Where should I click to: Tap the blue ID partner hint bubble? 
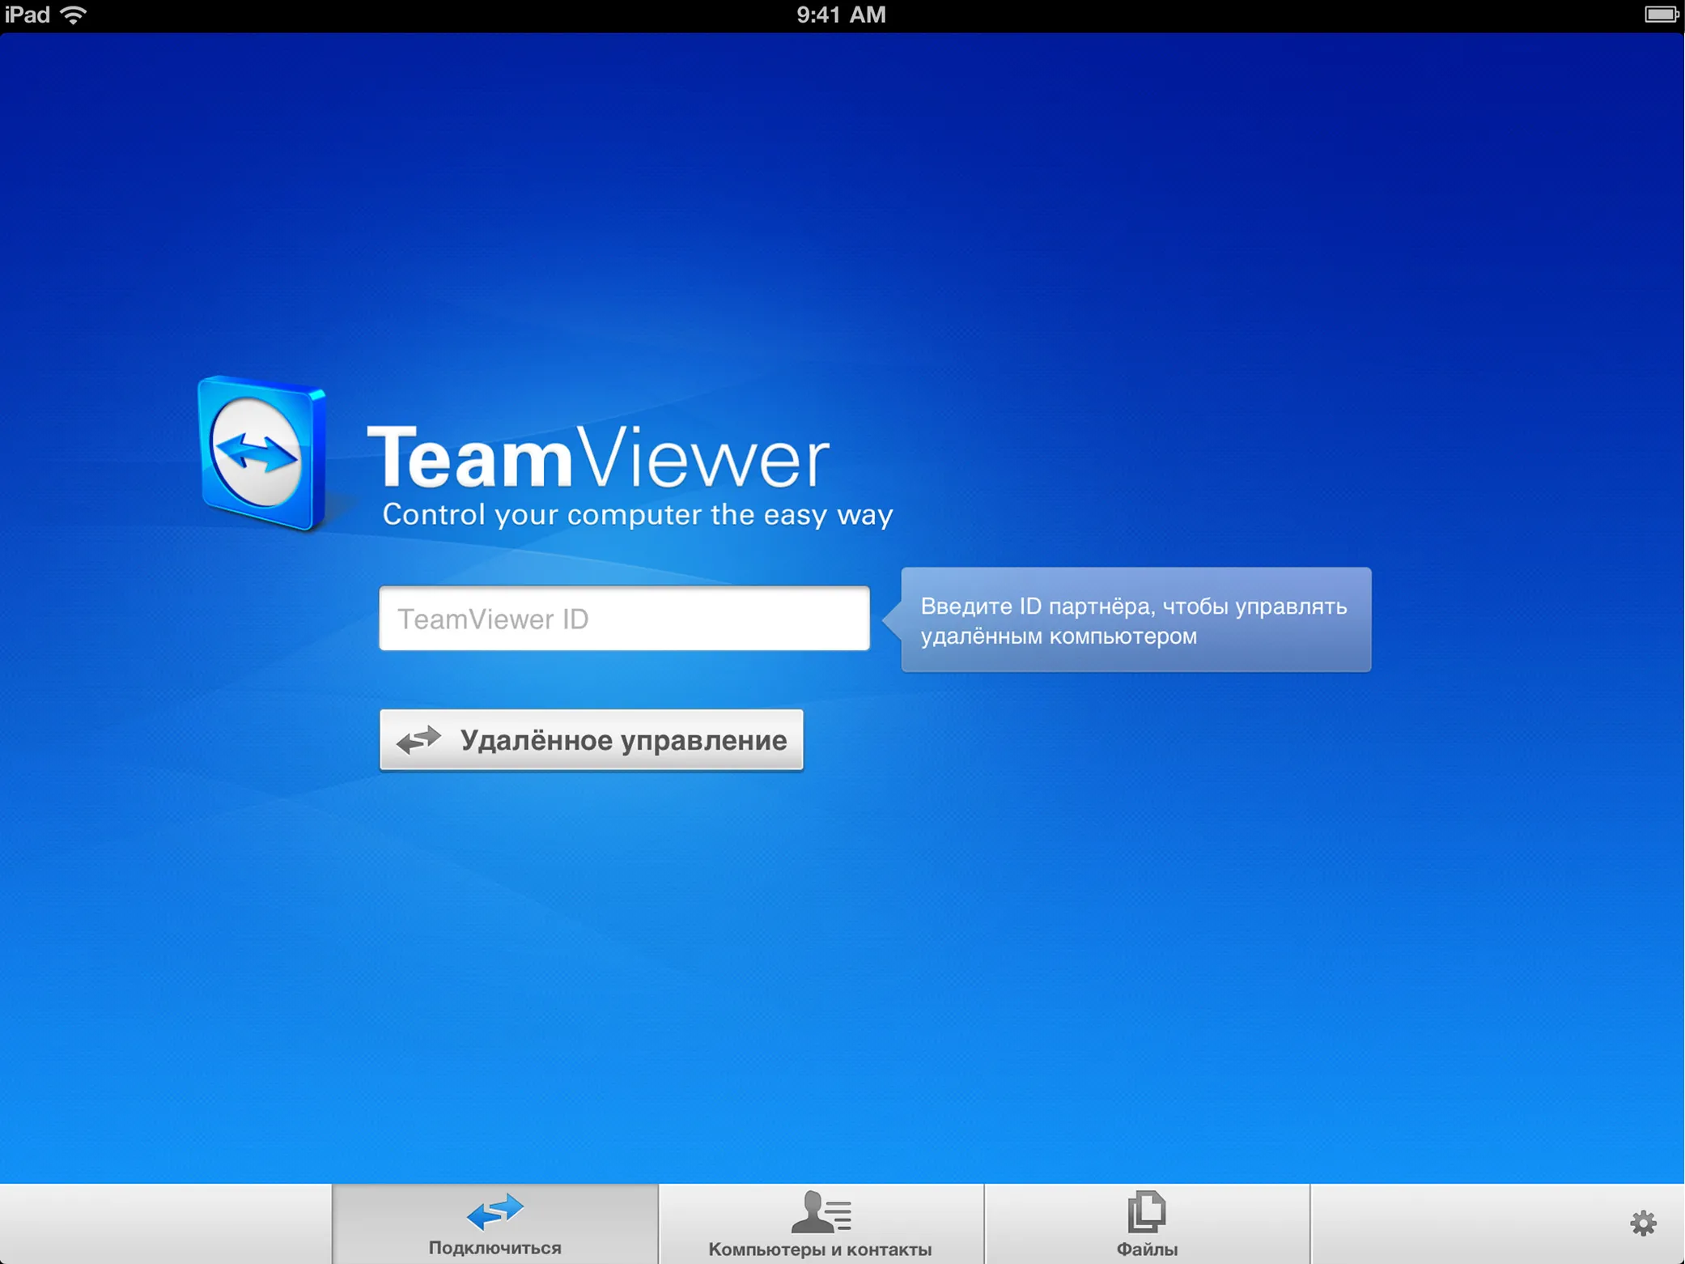pyautogui.click(x=1135, y=620)
